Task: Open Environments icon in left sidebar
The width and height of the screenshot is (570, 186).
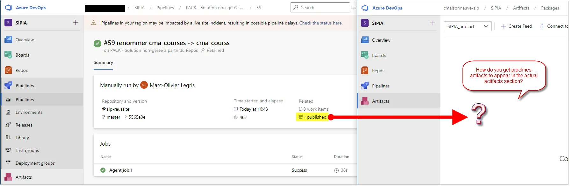Action: click(x=8, y=112)
